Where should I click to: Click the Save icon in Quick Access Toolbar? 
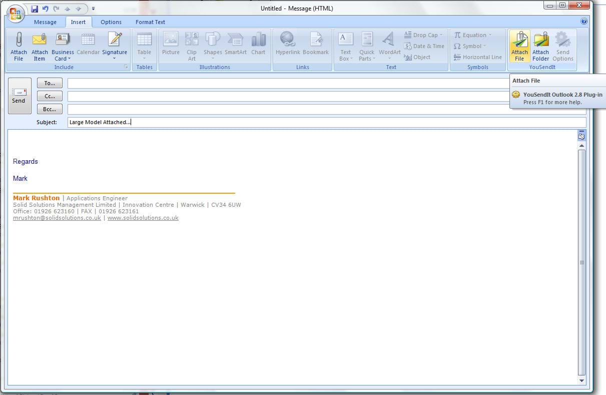click(34, 9)
